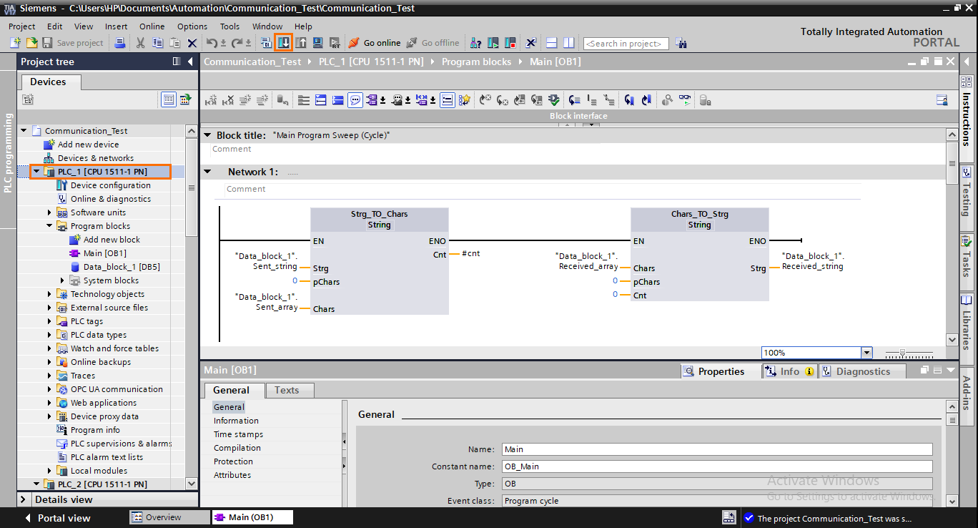Open the Options menu
This screenshot has width=978, height=528.
click(x=192, y=26)
